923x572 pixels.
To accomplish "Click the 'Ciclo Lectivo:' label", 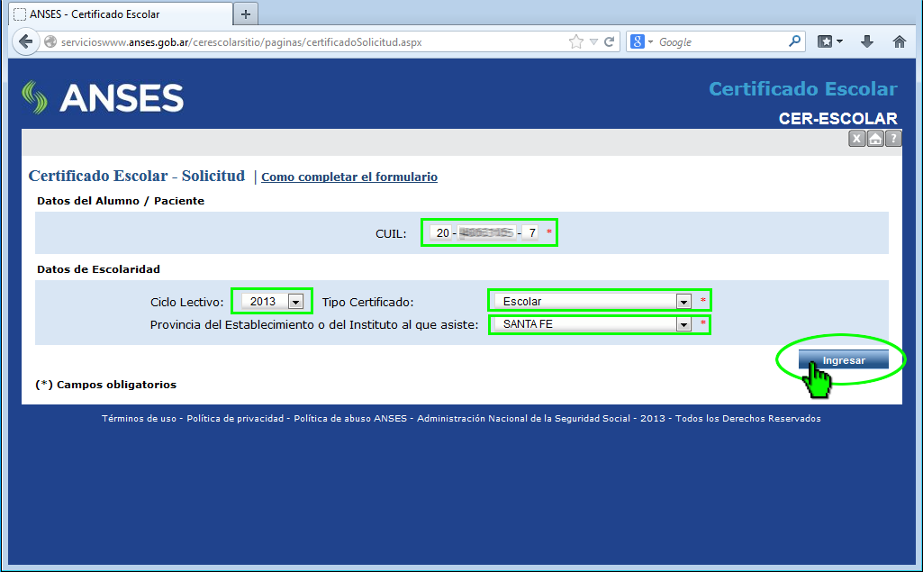I will [x=186, y=302].
